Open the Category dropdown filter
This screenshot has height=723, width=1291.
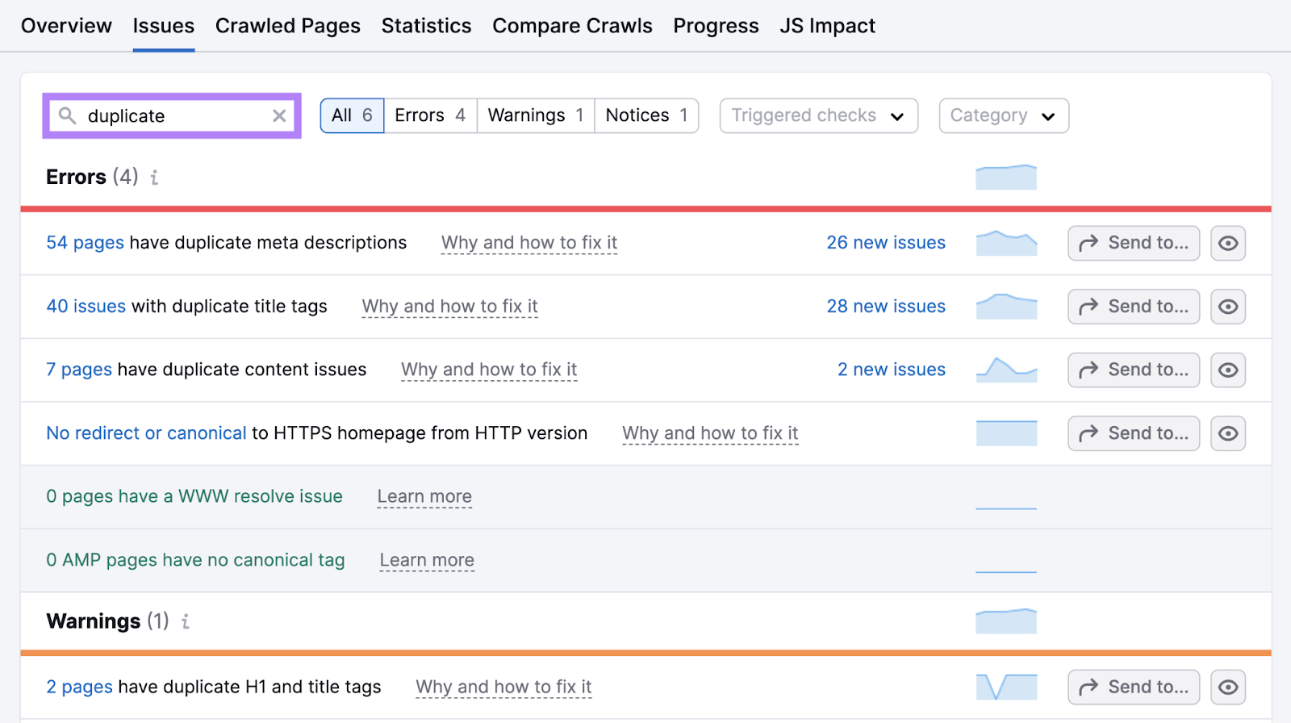pos(1003,116)
